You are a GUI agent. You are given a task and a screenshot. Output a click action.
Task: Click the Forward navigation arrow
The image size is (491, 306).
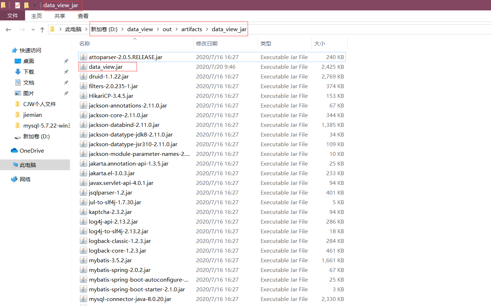point(22,29)
